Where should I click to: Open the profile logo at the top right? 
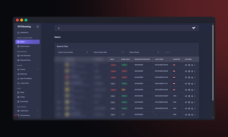[194, 28]
